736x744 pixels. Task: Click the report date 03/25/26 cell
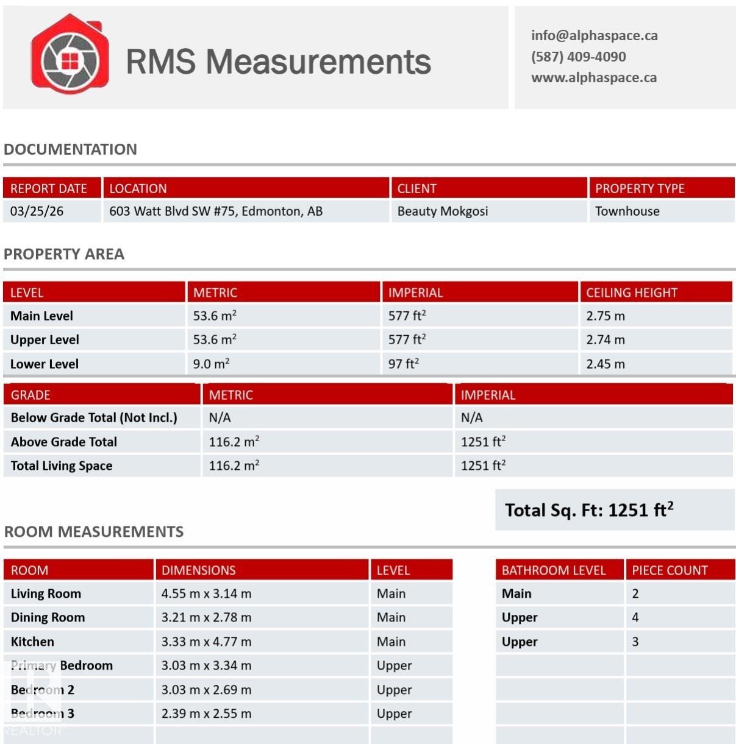pos(35,211)
